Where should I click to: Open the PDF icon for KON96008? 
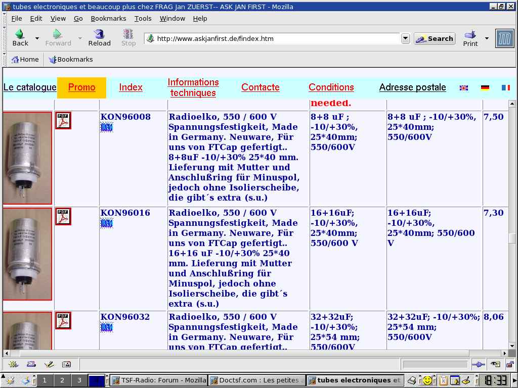[x=63, y=121]
